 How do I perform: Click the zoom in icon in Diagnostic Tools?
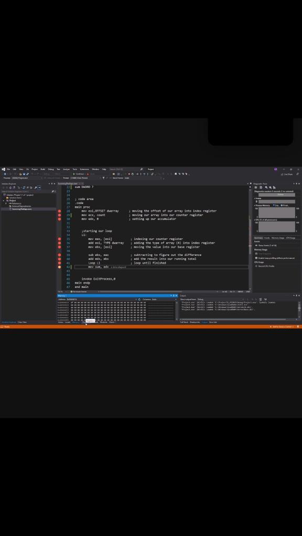266,187
